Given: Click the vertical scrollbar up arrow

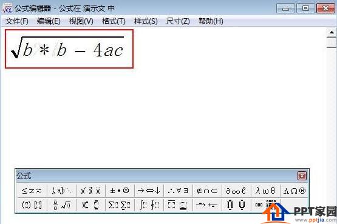Looking at the screenshot, I should 332,32.
